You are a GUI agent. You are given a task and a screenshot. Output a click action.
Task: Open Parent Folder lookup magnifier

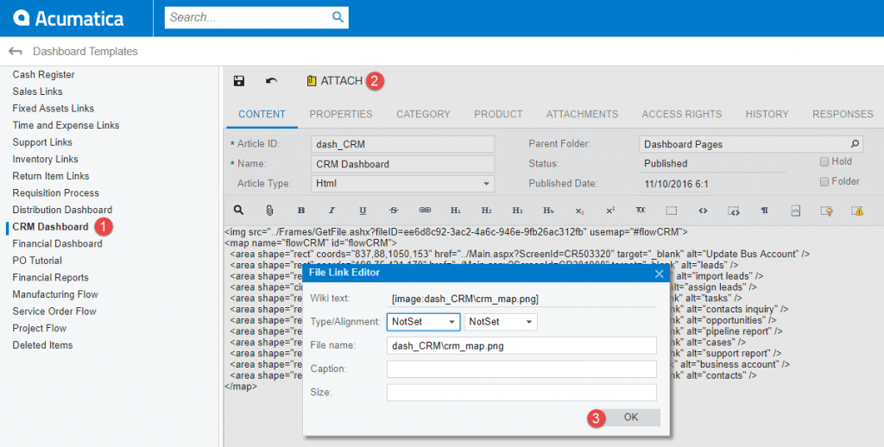pyautogui.click(x=855, y=144)
